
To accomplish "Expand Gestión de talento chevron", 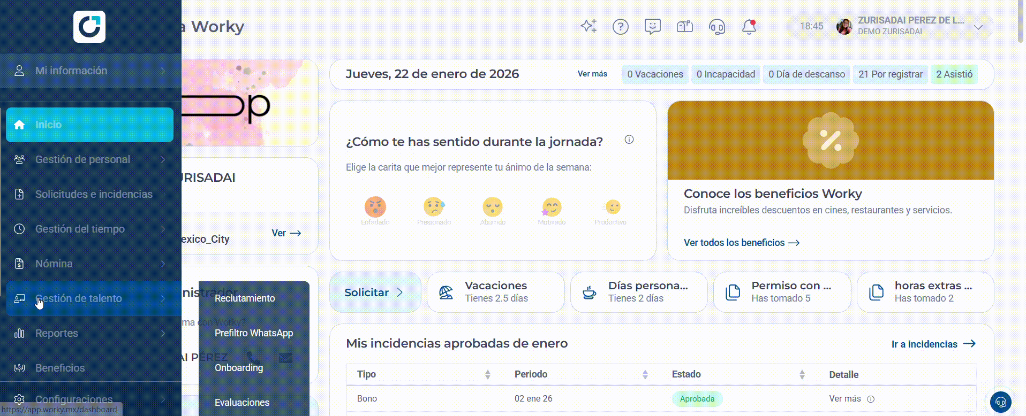I will pyautogui.click(x=163, y=298).
